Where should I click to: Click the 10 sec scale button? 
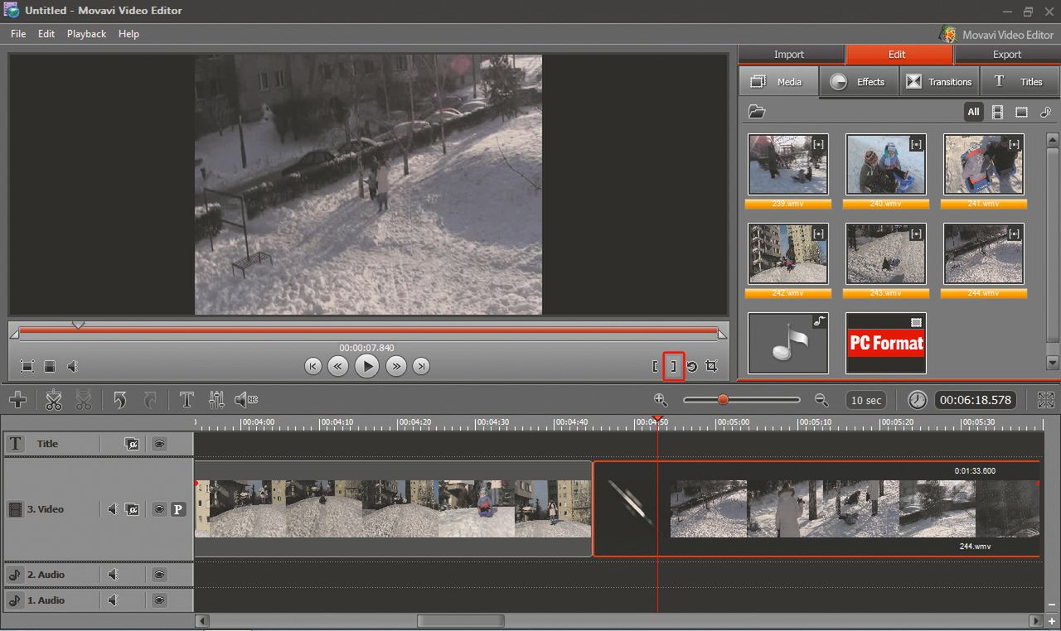(x=866, y=400)
